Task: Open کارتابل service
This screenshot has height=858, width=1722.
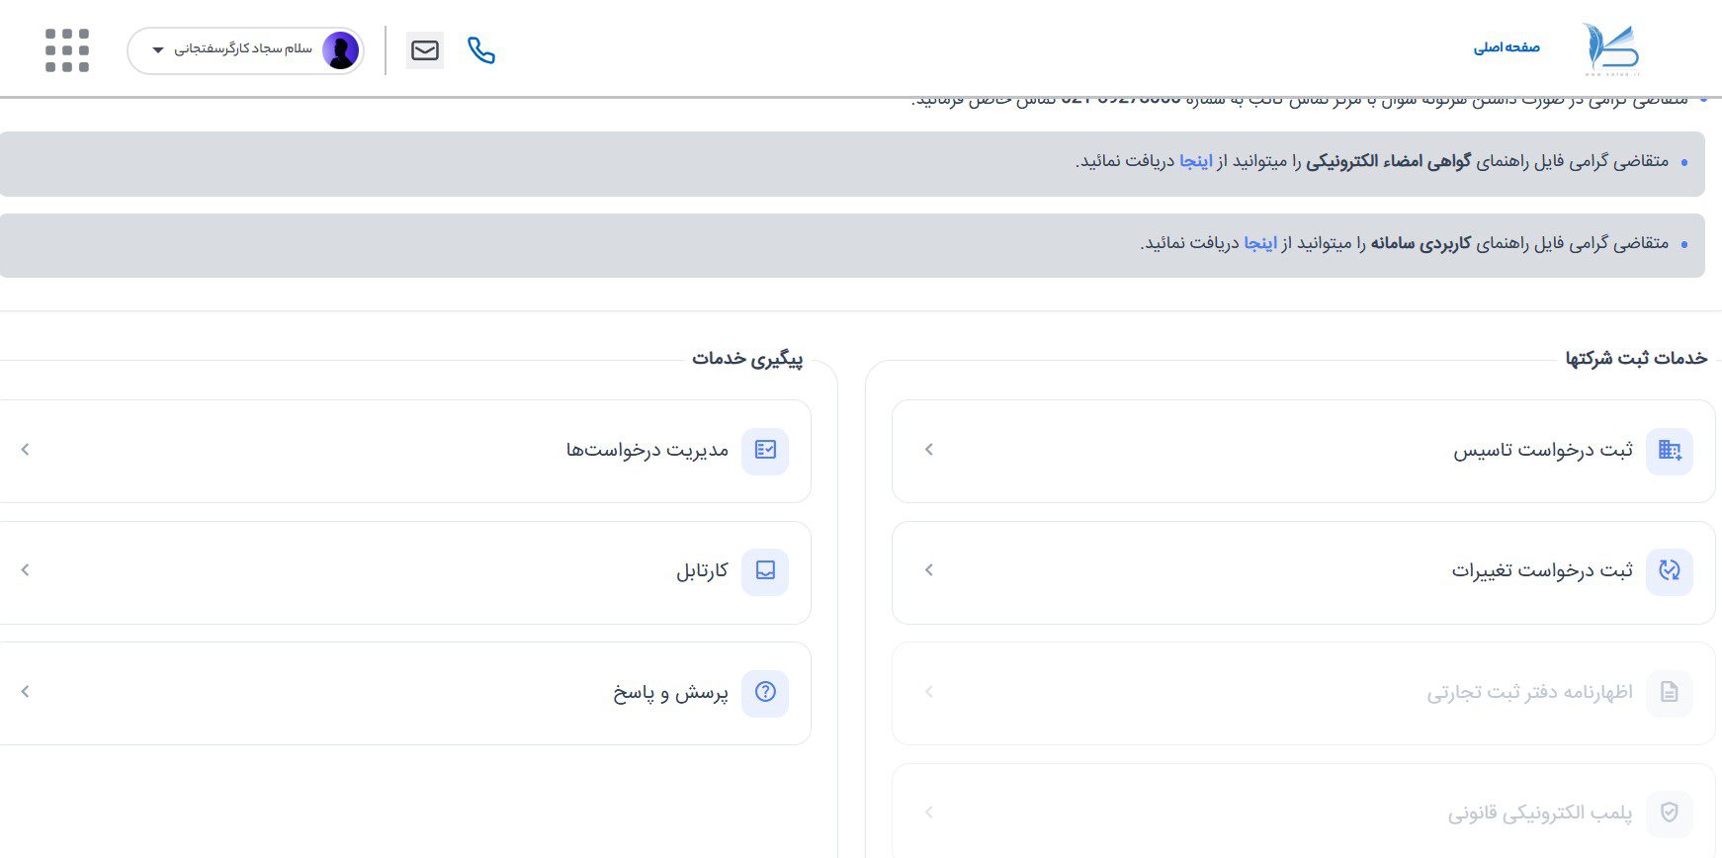Action: pyautogui.click(x=405, y=572)
